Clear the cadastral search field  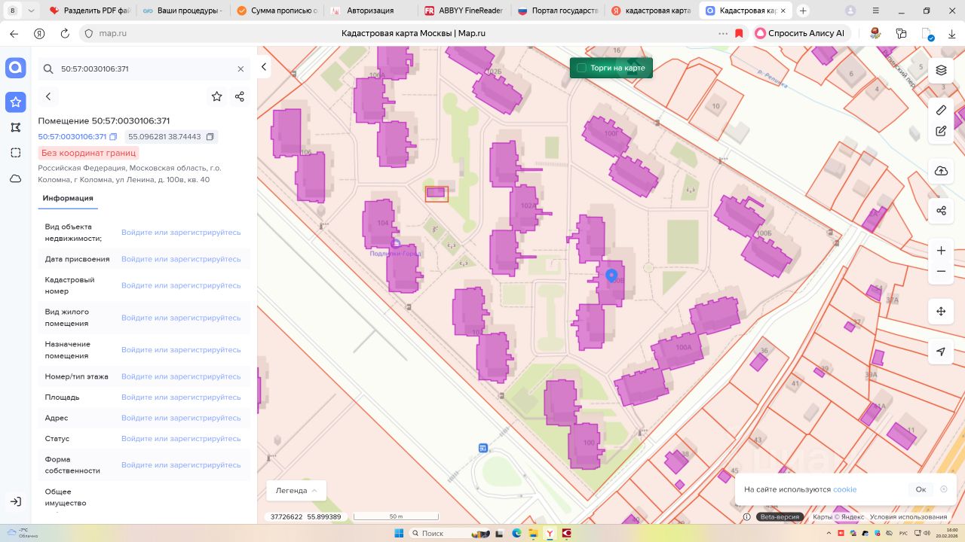pyautogui.click(x=240, y=69)
